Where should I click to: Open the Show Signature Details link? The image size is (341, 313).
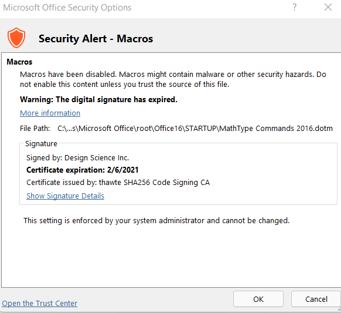(x=65, y=196)
